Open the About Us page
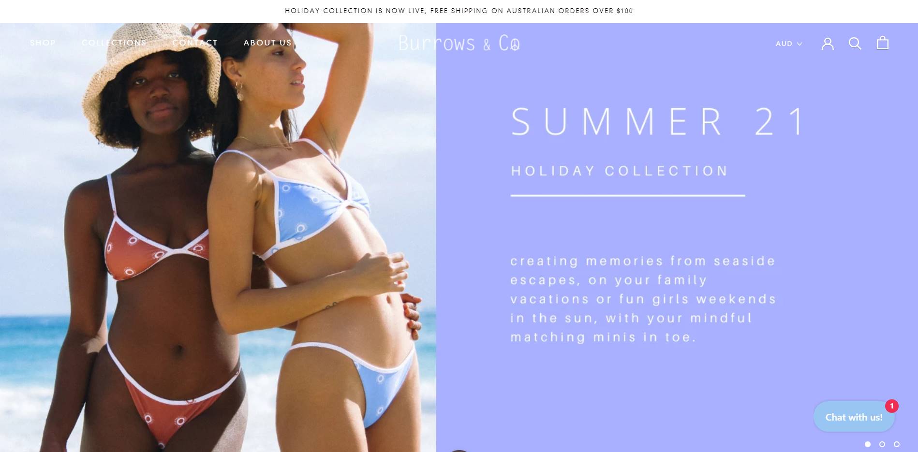 coord(267,43)
